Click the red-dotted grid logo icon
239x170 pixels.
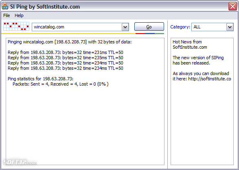pyautogui.click(x=16, y=26)
